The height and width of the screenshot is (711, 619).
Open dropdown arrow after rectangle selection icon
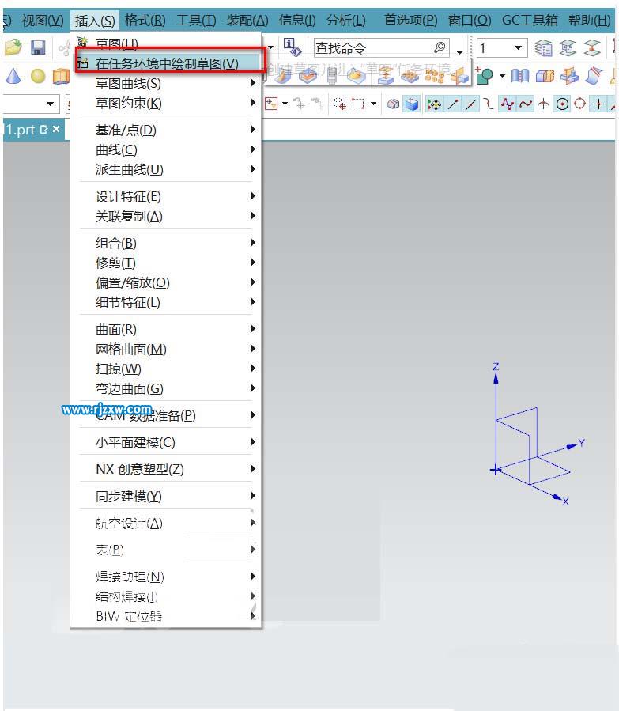(x=373, y=104)
